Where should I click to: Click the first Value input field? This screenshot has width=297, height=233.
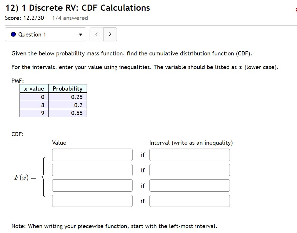coord(92,154)
